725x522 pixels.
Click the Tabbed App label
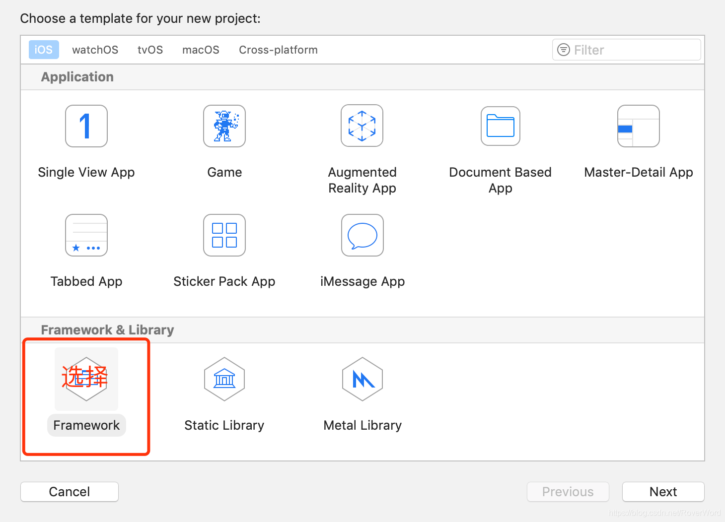pyautogui.click(x=86, y=281)
